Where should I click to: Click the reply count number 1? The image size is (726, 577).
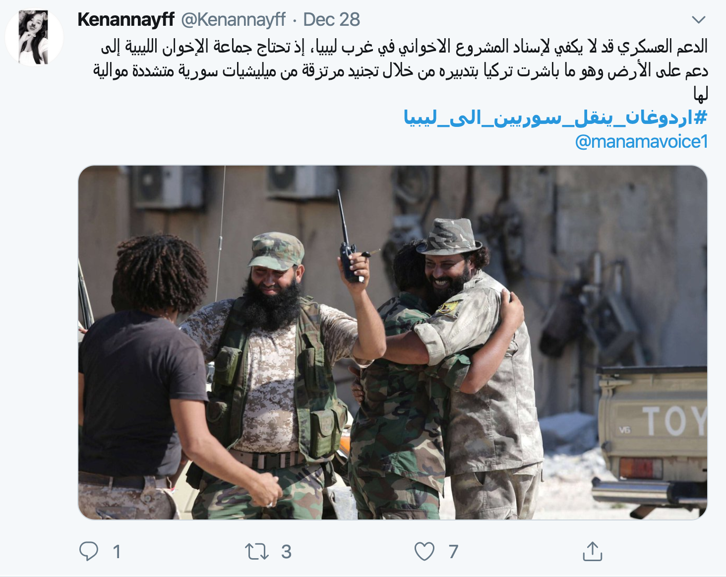(117, 552)
